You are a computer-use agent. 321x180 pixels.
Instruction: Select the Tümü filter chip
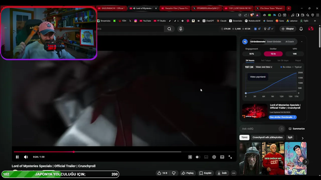pos(244,137)
